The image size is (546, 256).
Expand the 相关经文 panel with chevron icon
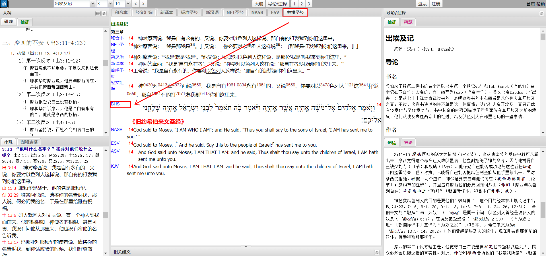(x=377, y=252)
